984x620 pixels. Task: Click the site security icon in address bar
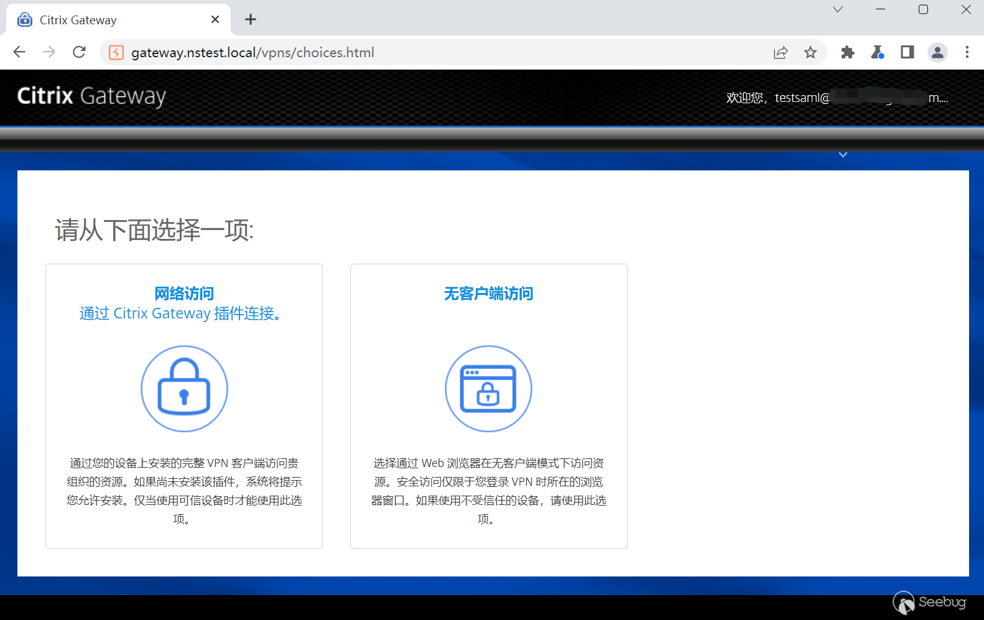(x=116, y=52)
